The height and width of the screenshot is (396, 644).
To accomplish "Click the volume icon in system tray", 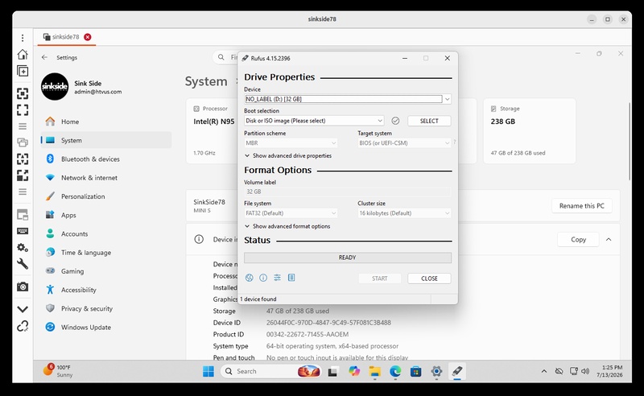I will 585,371.
